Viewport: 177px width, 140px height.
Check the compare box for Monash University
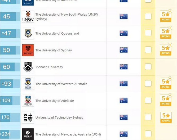[148, 67]
